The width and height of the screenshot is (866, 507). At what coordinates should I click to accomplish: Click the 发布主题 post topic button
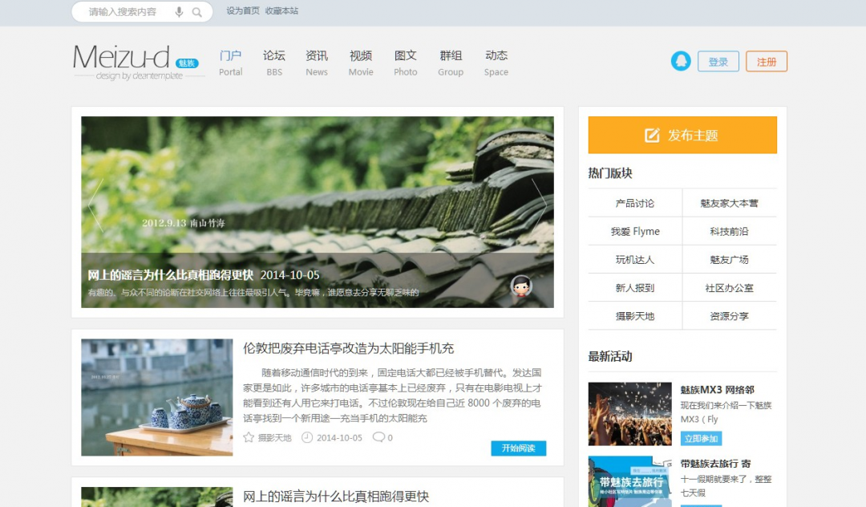[x=682, y=135]
